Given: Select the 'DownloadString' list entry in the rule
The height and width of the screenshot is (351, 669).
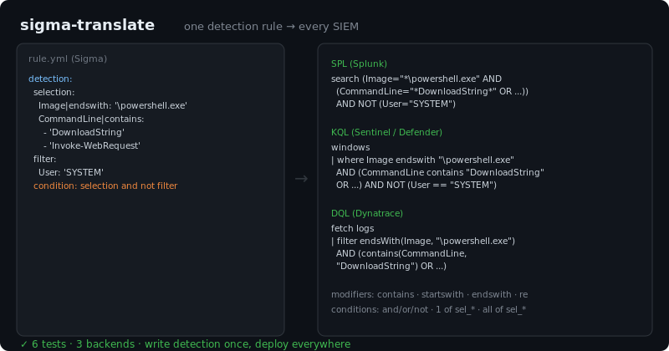Looking at the screenshot, I should (84, 132).
